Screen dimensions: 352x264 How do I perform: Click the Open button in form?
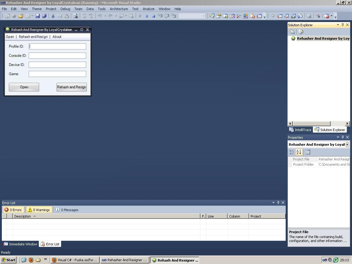click(x=24, y=87)
